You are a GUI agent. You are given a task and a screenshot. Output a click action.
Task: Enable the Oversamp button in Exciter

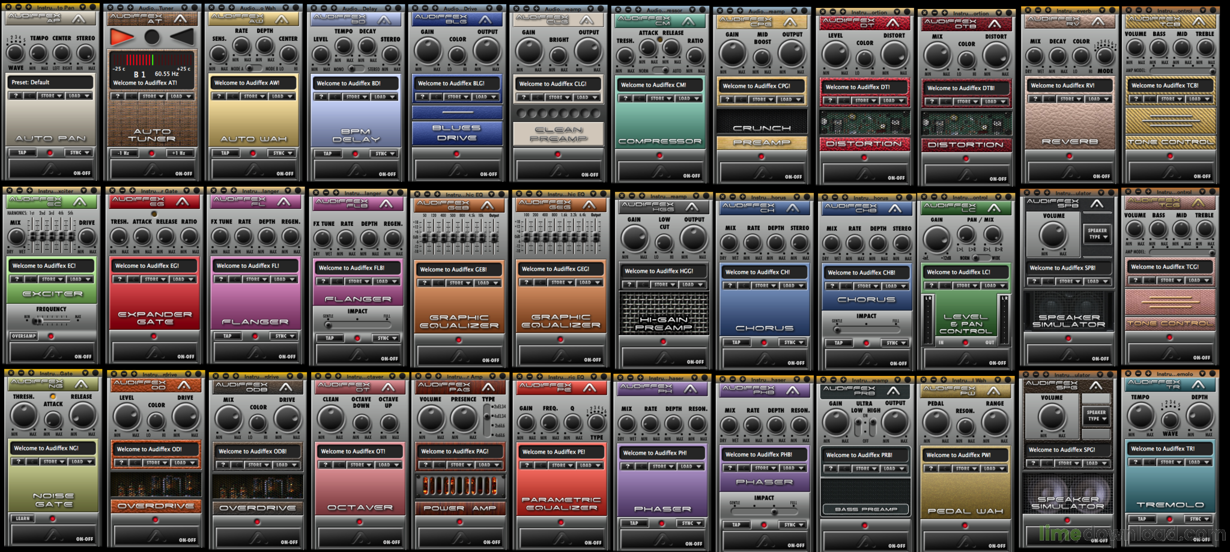(24, 336)
